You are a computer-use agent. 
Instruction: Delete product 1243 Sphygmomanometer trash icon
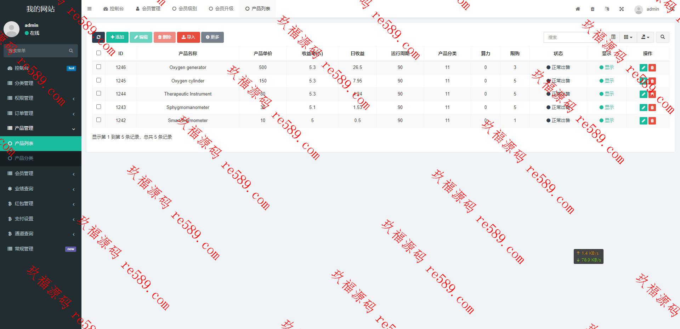point(652,108)
